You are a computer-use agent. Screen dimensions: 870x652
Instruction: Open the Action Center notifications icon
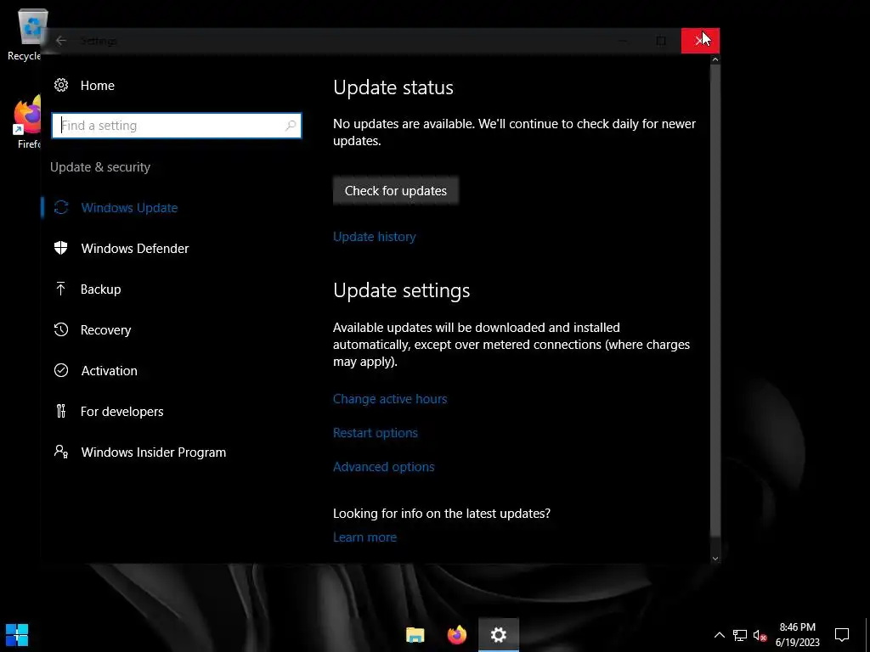click(842, 635)
